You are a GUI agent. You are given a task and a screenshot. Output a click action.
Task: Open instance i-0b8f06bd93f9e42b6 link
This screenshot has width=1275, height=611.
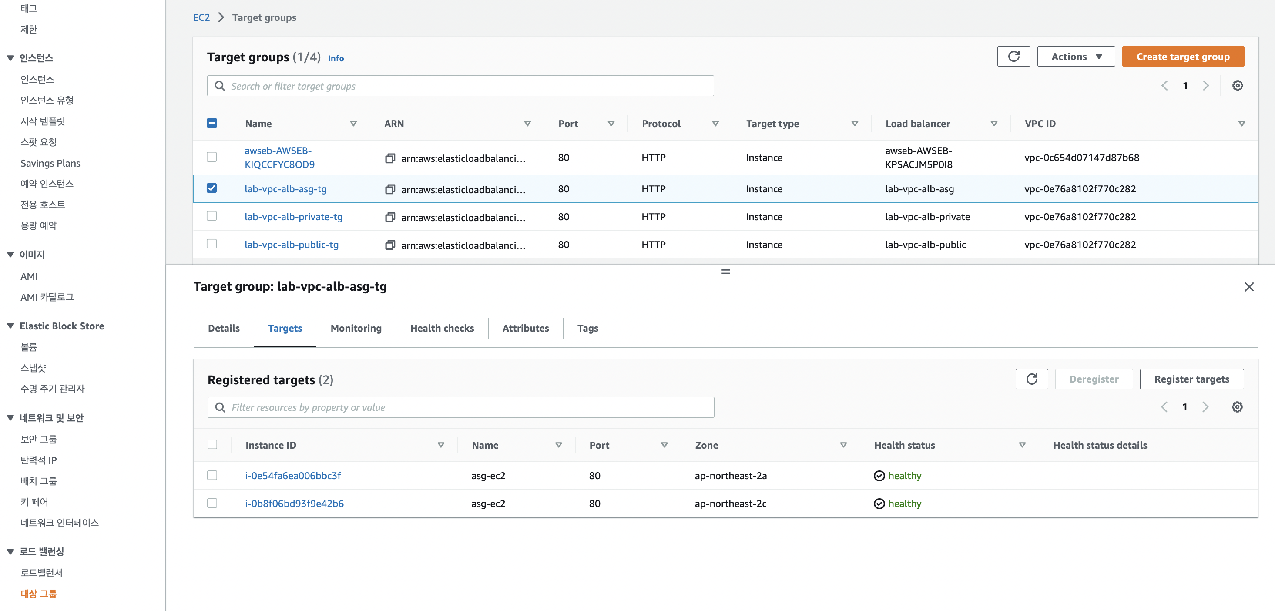pos(294,504)
